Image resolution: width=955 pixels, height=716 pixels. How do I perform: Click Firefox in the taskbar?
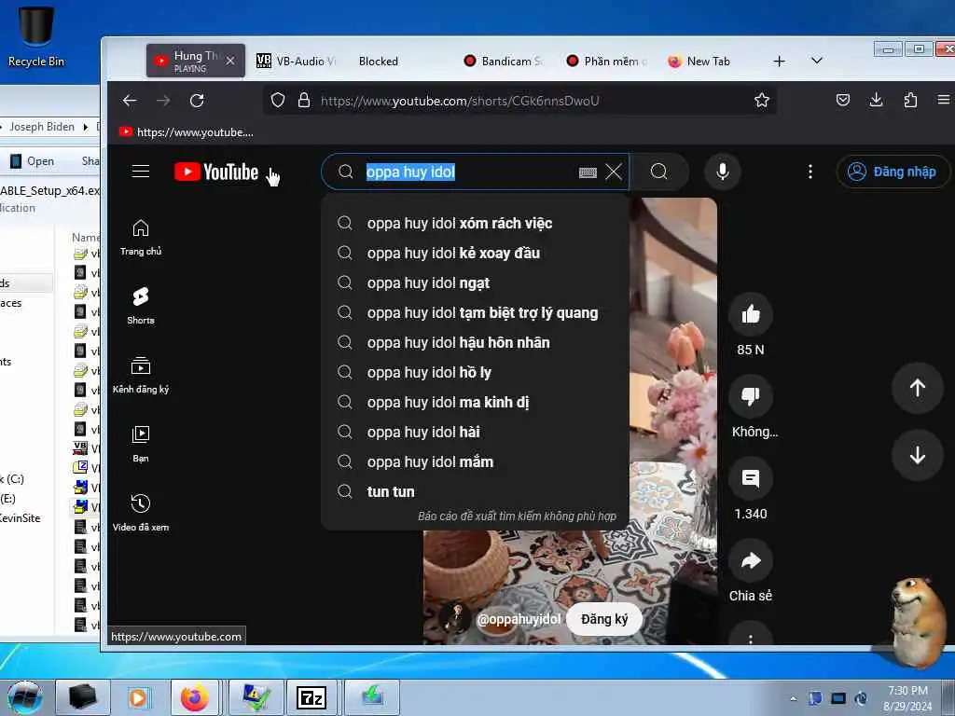(194, 697)
